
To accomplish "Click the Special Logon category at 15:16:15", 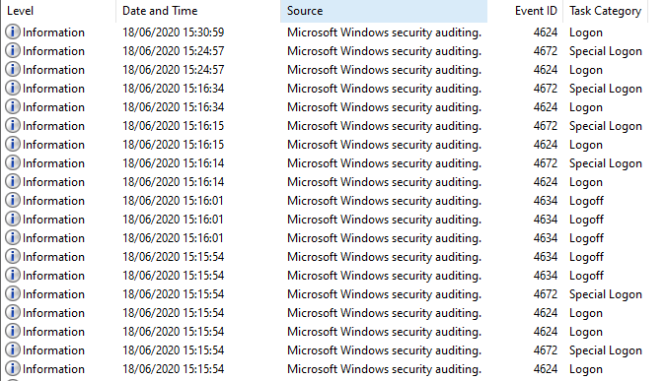I will click(605, 127).
